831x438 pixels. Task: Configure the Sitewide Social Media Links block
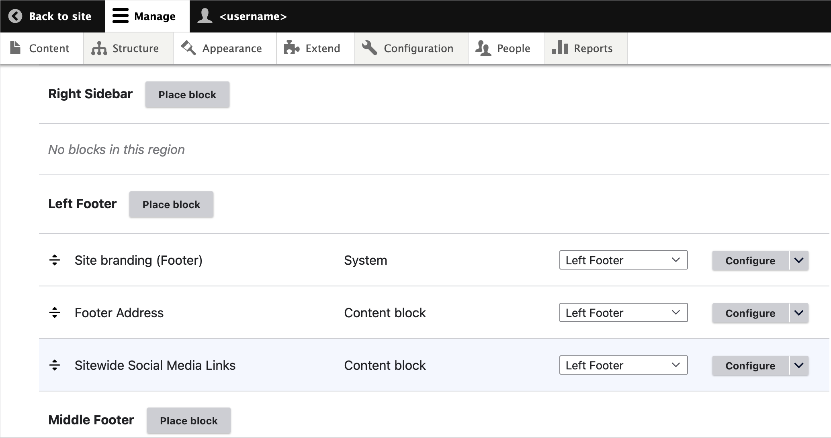tap(749, 365)
